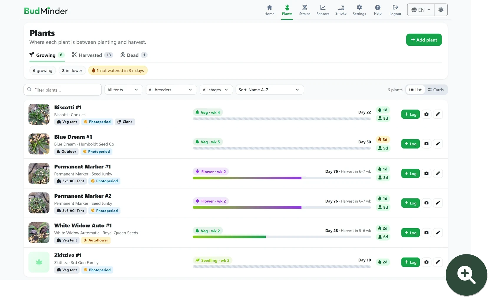
Task: Open the EN language selector
Action: [421, 10]
